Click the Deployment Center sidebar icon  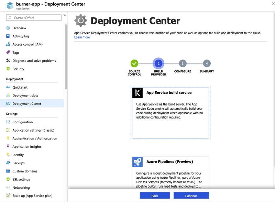(x=8, y=103)
